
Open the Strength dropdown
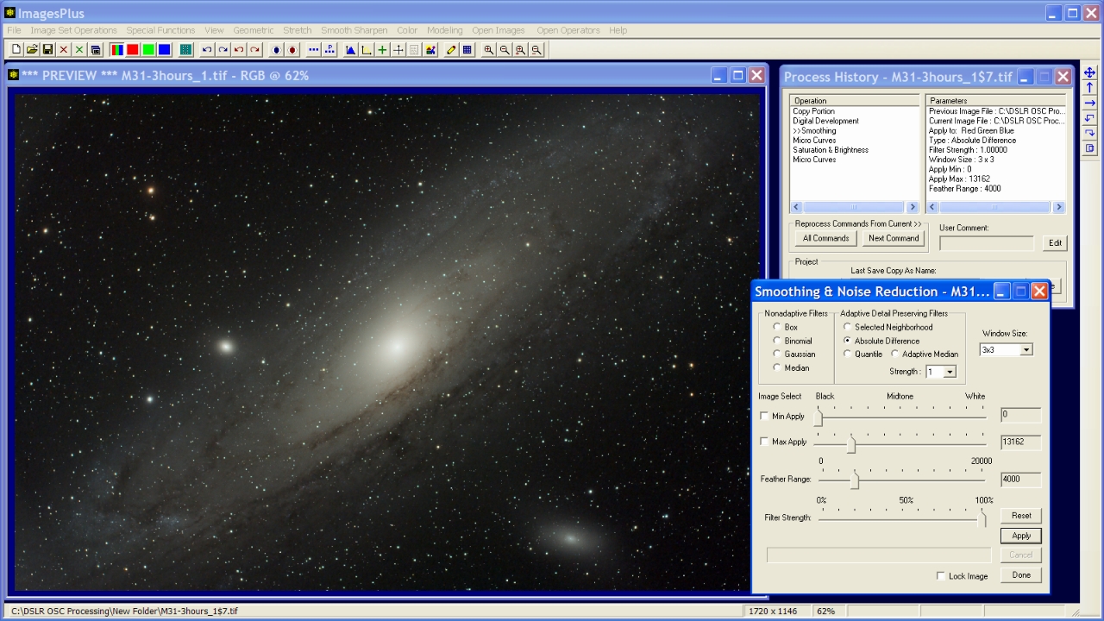(950, 372)
